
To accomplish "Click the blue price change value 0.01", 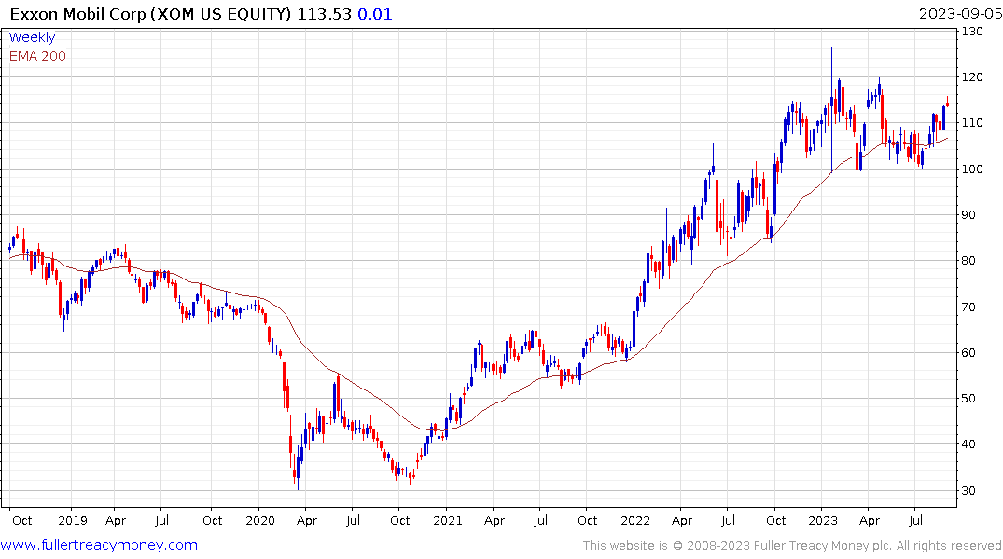I will (375, 14).
